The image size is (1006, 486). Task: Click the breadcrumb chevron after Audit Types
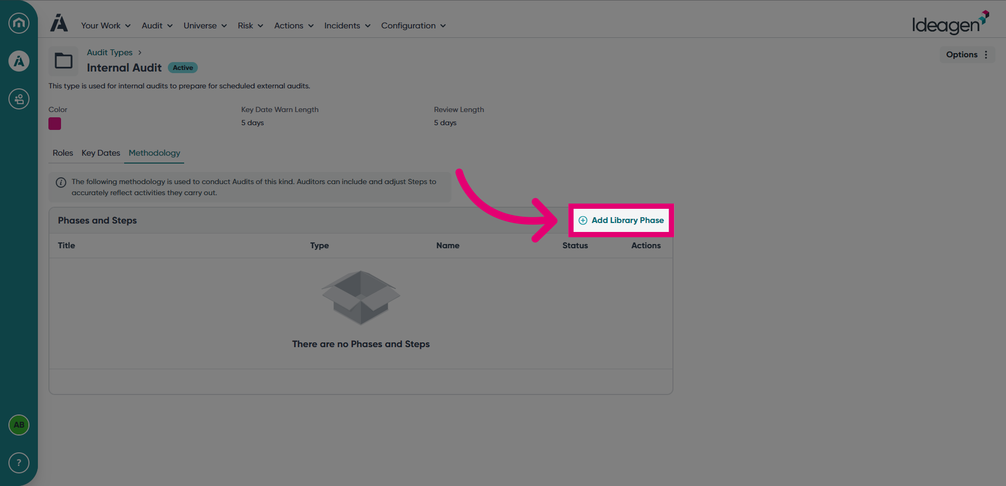pos(139,53)
